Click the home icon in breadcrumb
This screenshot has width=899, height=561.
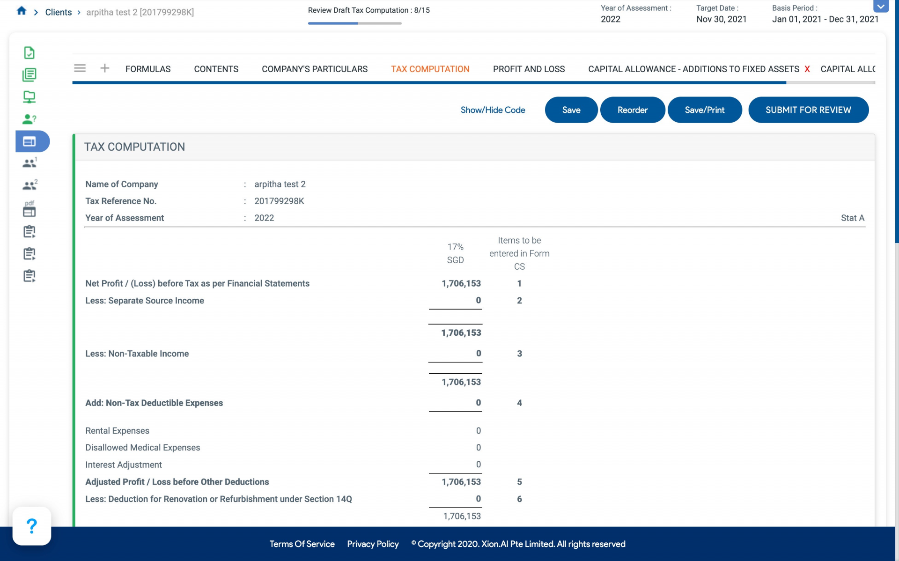point(22,11)
